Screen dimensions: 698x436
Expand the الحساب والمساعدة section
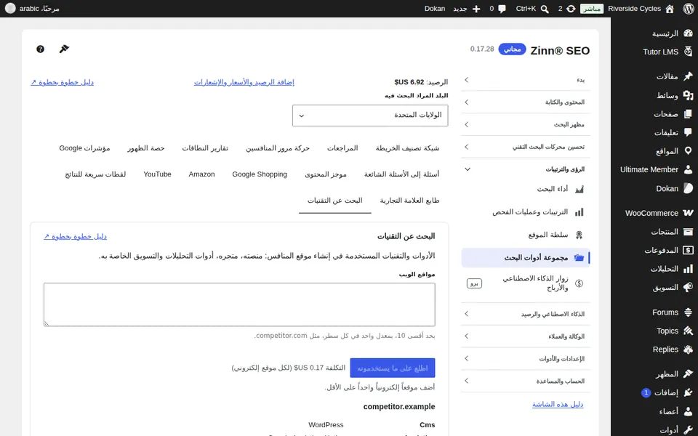pyautogui.click(x=526, y=381)
